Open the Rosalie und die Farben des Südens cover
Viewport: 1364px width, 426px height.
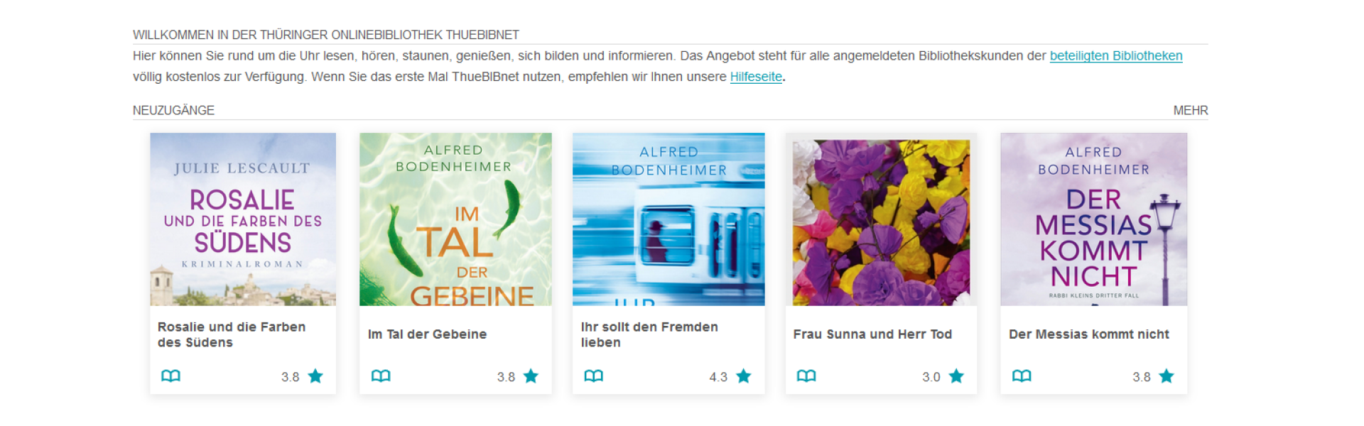(243, 219)
